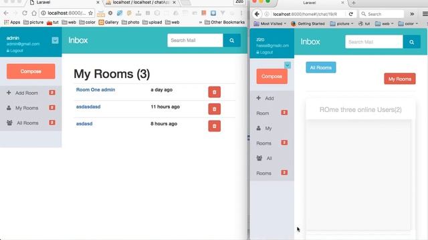Click the Firefox Search box
This screenshot has width=428, height=240.
pyautogui.click(x=382, y=14)
